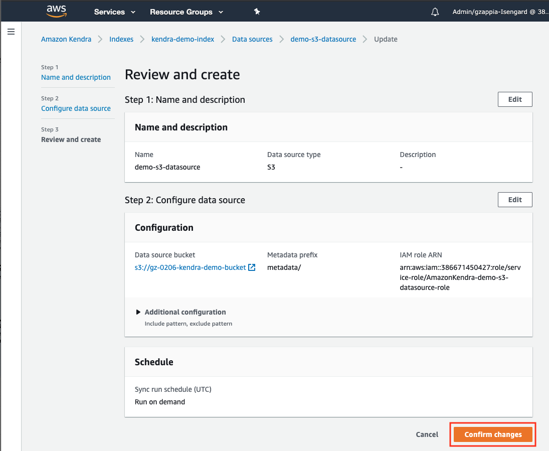Click the pin shortcut icon
Viewport: 549px width, 451px height.
(257, 12)
